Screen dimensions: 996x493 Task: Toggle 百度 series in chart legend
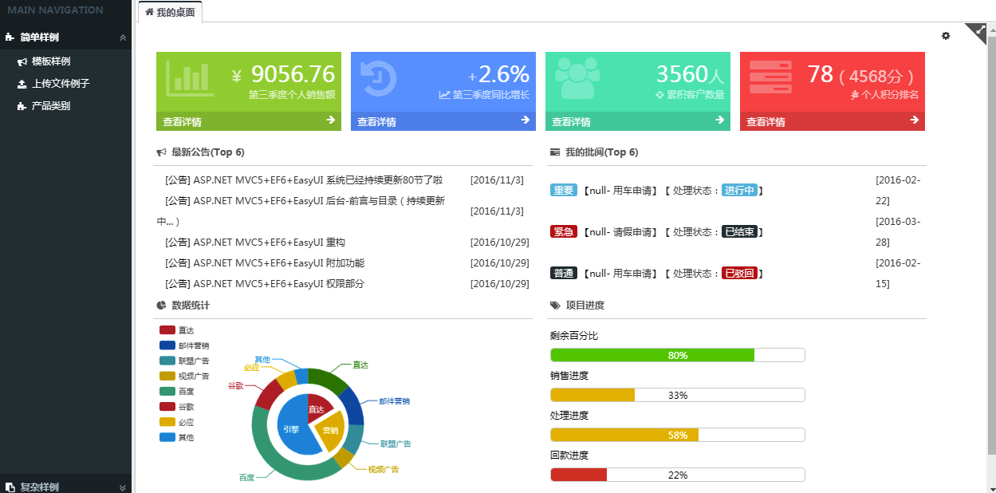tap(176, 392)
